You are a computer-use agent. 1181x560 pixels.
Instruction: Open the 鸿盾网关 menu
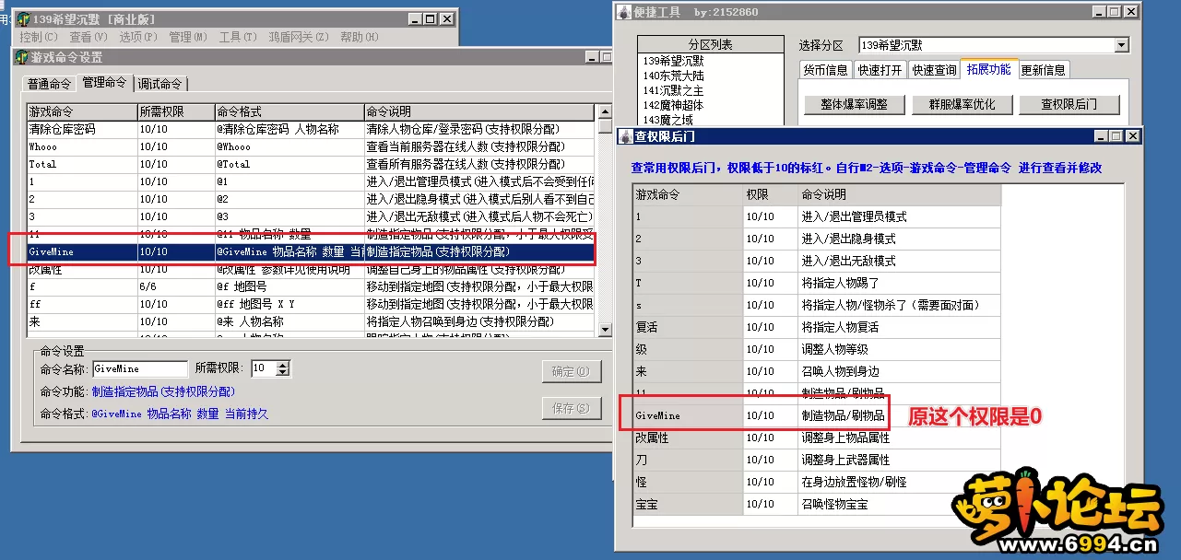(x=298, y=37)
